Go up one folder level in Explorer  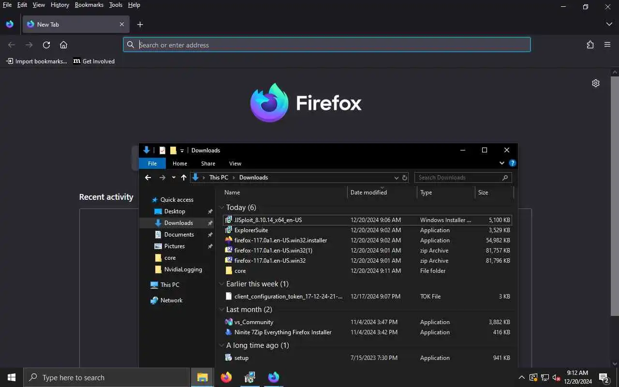click(x=184, y=178)
